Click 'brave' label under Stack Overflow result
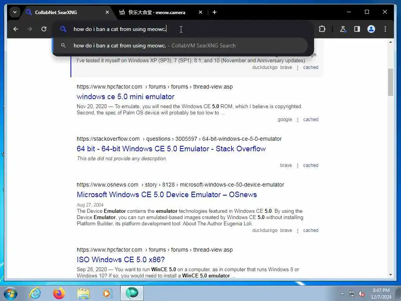401x301 pixels. (286, 165)
